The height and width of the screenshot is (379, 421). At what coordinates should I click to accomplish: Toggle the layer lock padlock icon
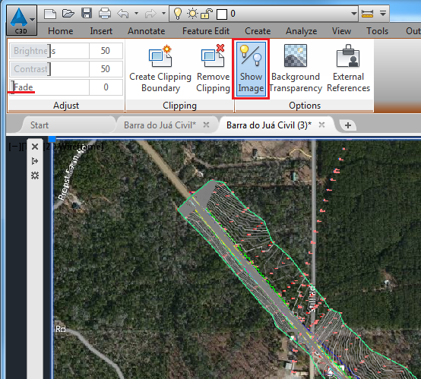(x=207, y=14)
